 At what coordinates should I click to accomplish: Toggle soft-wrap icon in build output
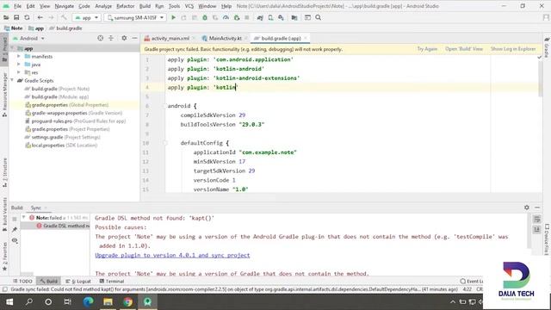[536, 220]
